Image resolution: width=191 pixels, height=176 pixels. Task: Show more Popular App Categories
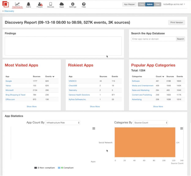158,106
